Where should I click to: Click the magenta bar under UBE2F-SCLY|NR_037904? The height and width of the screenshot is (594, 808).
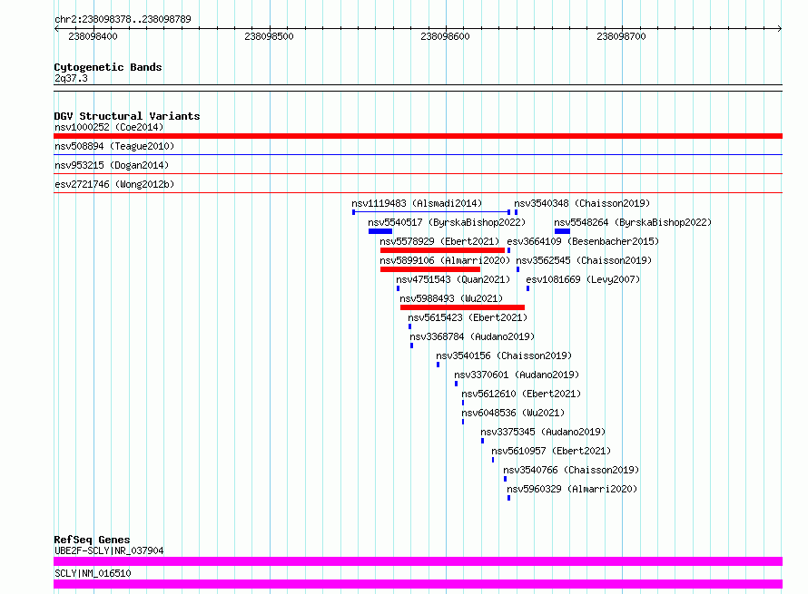click(x=418, y=561)
